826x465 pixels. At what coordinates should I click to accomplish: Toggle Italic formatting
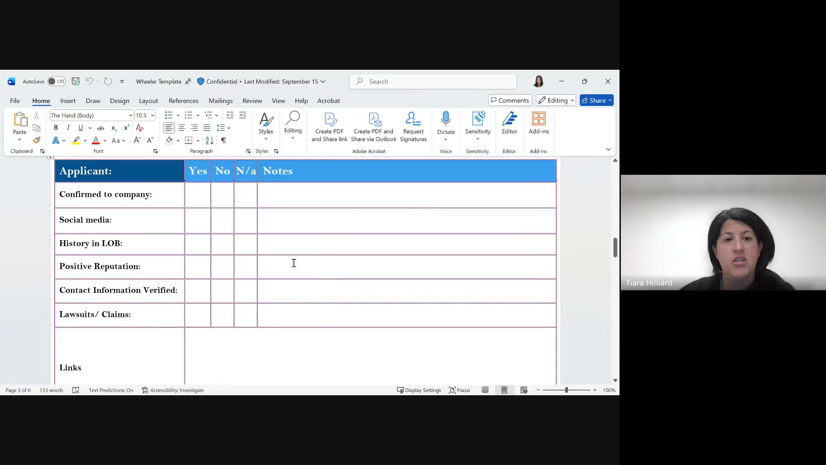click(68, 128)
